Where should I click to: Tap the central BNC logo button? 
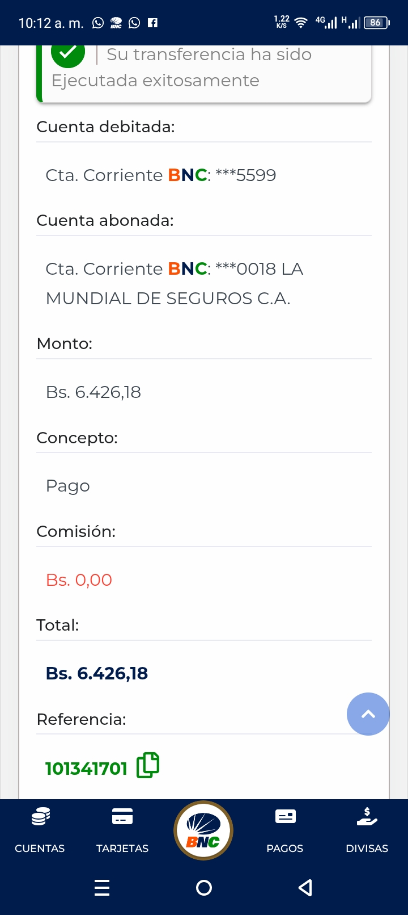[203, 830]
